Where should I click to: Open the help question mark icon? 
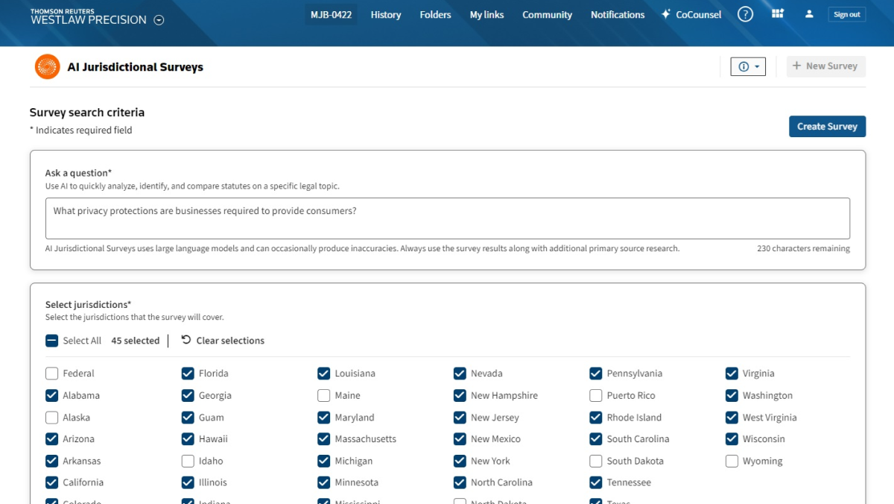point(745,14)
